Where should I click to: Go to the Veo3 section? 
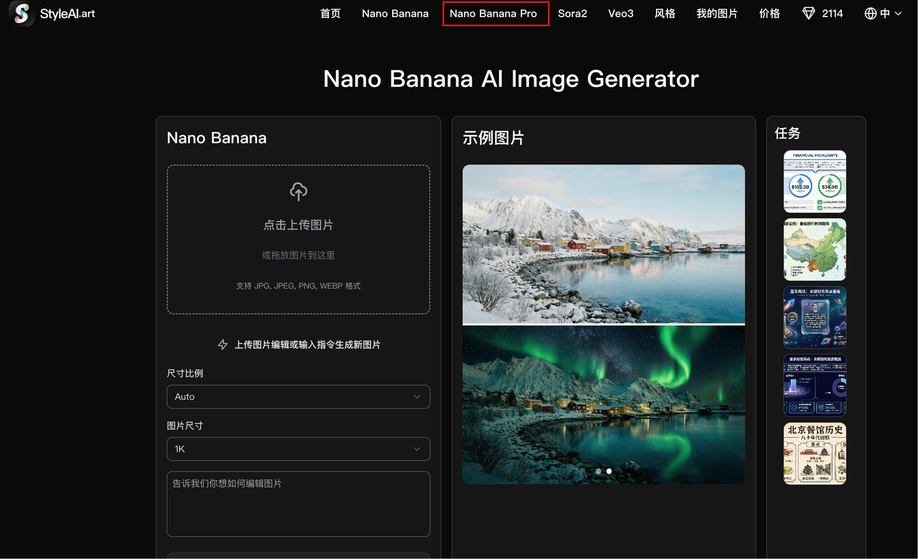[620, 13]
